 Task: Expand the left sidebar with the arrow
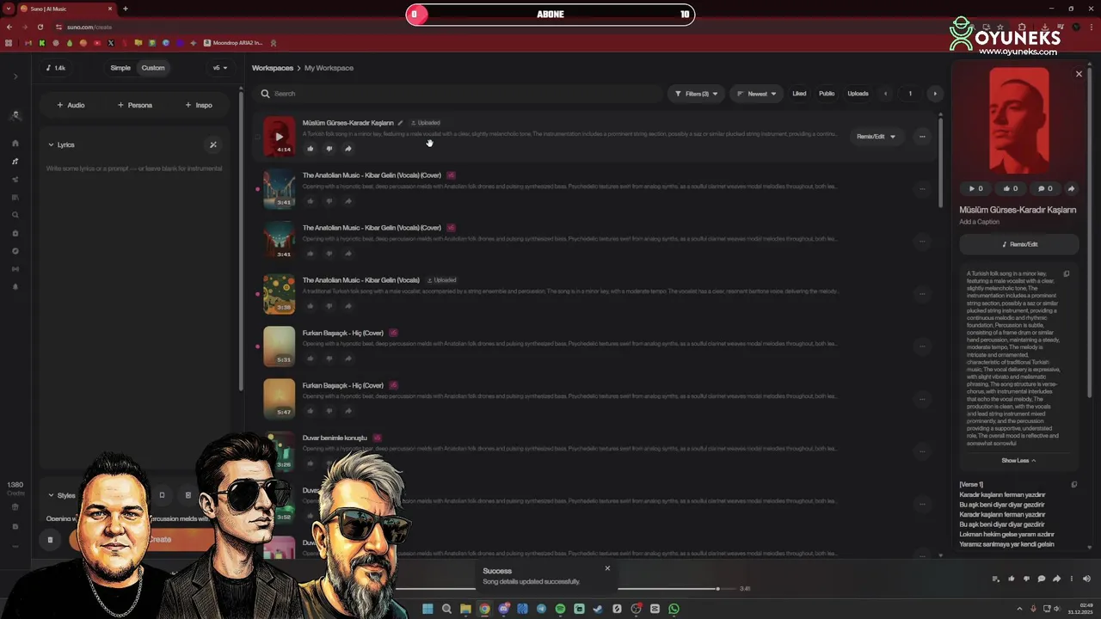[x=15, y=77]
